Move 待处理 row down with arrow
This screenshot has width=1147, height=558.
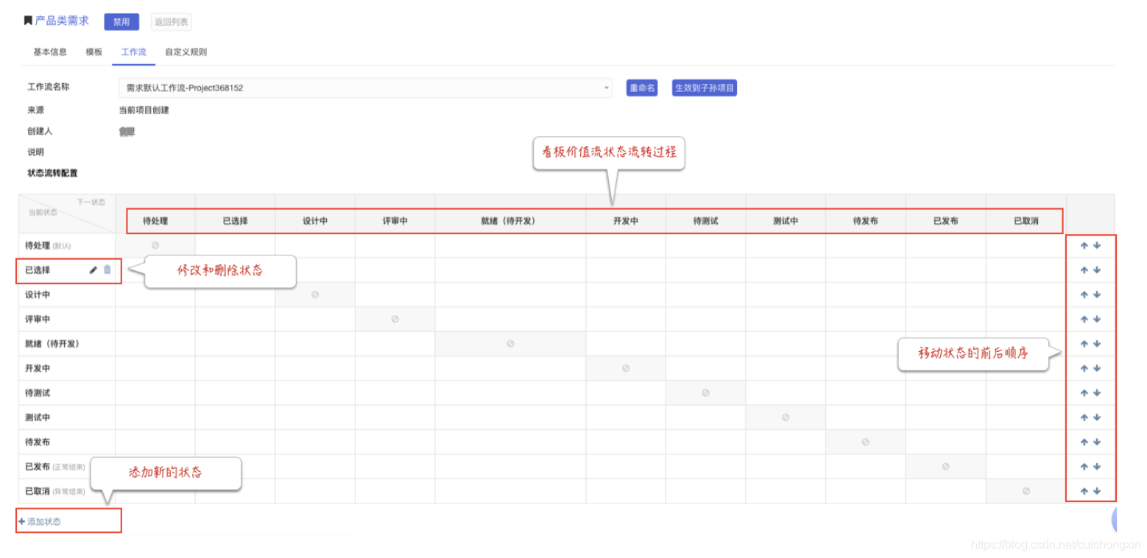click(x=1097, y=246)
